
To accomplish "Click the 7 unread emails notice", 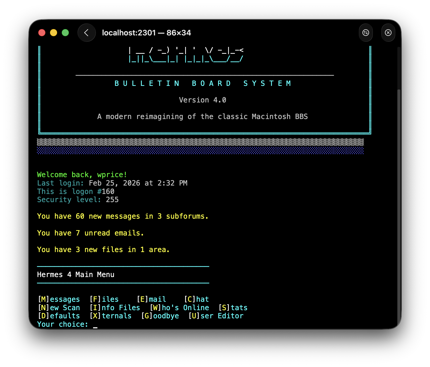I will coord(90,233).
